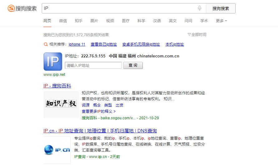The image size is (278, 168).
Task: Click the IP.cn logo thumbnail
Action: click(x=57, y=150)
